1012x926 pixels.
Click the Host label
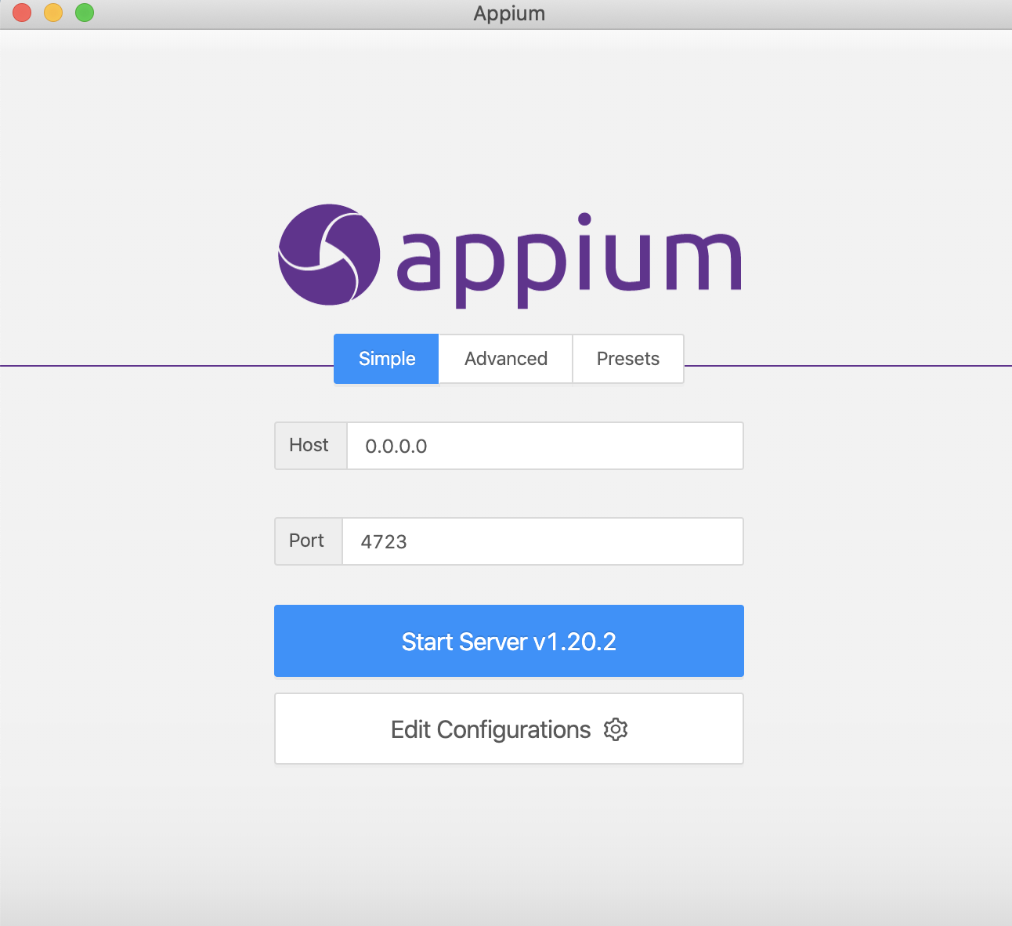click(x=309, y=445)
